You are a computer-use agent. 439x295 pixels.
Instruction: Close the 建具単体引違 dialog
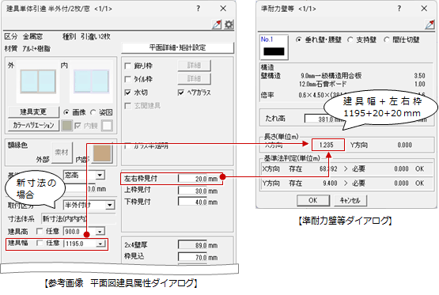click(223, 9)
